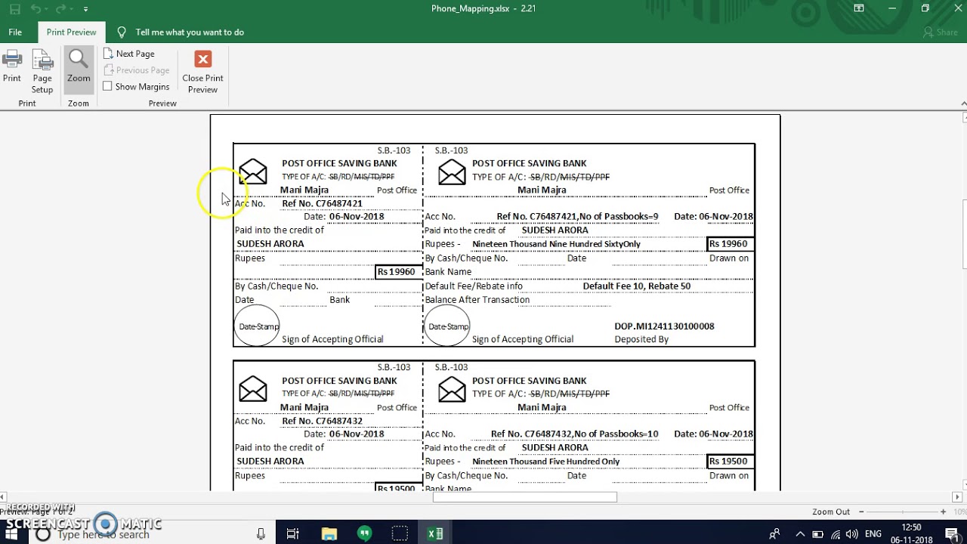The image size is (967, 544).
Task: Expand the Redo history dropdown arrow
Action: point(73,9)
